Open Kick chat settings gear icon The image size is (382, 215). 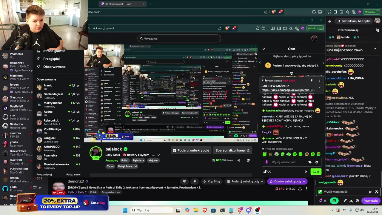[x=306, y=172]
